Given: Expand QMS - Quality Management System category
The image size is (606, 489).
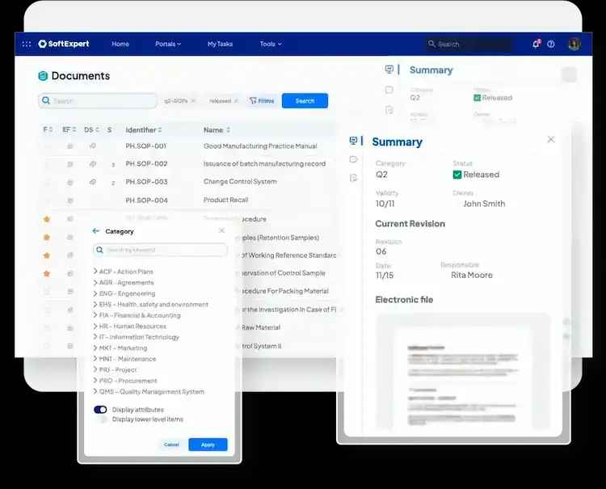Looking at the screenshot, I should pyautogui.click(x=95, y=391).
